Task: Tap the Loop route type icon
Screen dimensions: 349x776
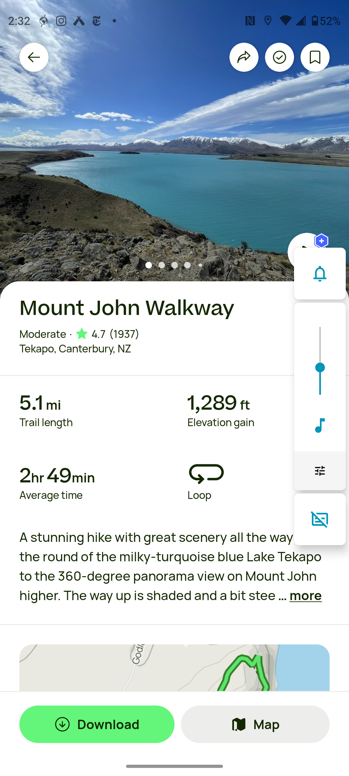Action: click(206, 474)
